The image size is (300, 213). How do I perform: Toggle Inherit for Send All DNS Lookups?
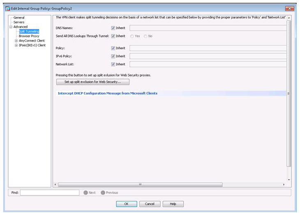click(x=113, y=36)
